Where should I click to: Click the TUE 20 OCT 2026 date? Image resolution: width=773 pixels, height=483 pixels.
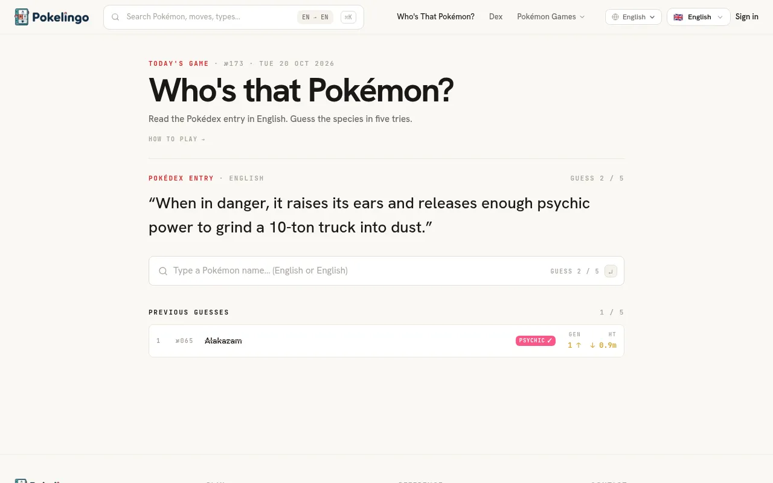pyautogui.click(x=297, y=63)
